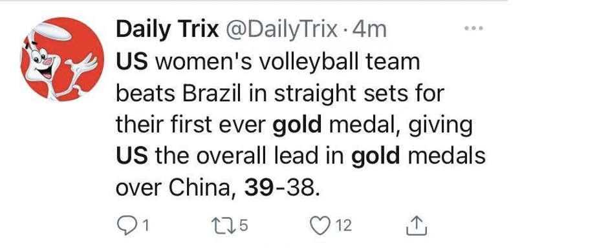The width and height of the screenshot is (608, 248).
Task: Open Daily Trix rabbit profile picture
Action: [x=62, y=59]
